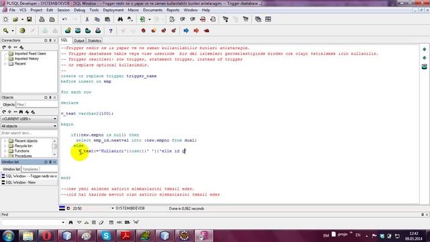Viewport: 430px width, 242px height.
Task: Toggle whole word ABC option in Find bar
Action: 119,223
